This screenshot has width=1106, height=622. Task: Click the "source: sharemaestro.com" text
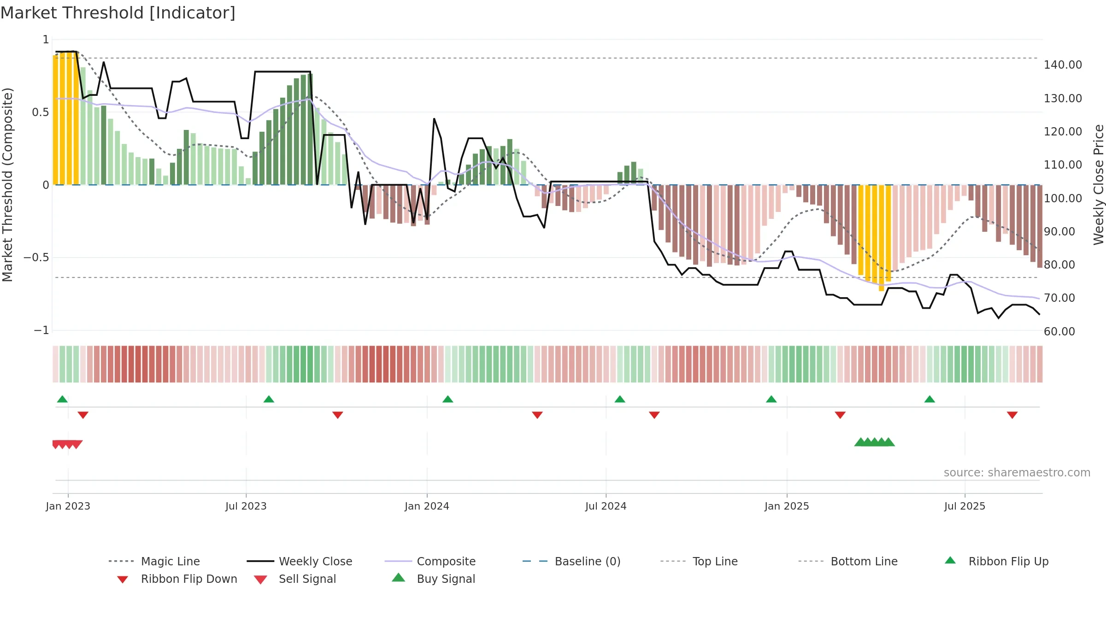pyautogui.click(x=1017, y=473)
